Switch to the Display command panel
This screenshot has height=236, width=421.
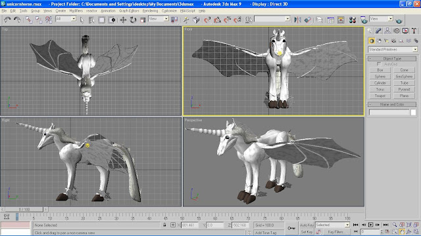pyautogui.click(x=405, y=31)
